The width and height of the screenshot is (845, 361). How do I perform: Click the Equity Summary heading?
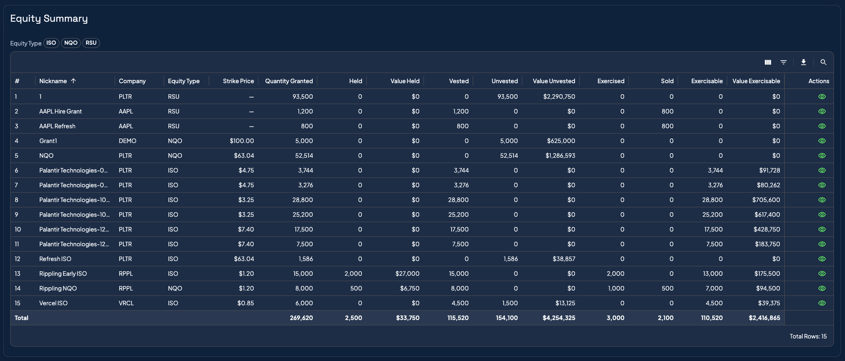pyautogui.click(x=49, y=19)
